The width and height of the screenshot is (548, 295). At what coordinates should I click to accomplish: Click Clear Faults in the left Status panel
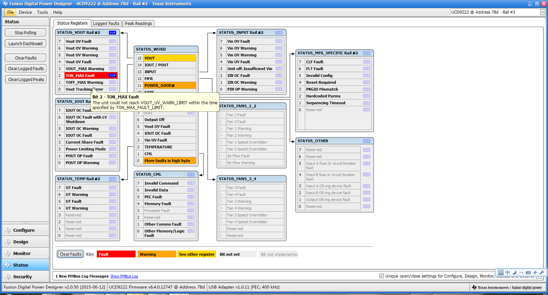click(26, 58)
